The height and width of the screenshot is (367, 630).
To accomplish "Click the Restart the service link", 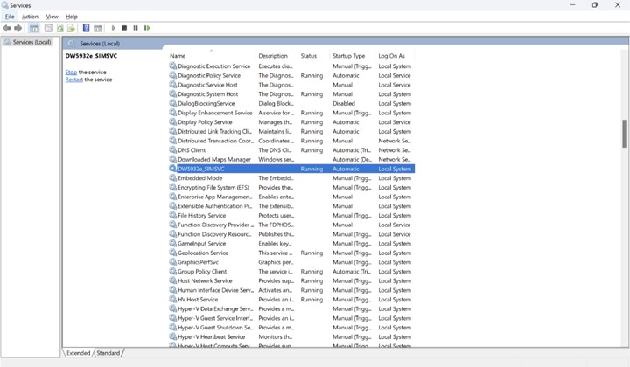I will pos(73,80).
